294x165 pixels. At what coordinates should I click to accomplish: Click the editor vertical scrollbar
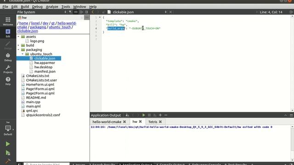pos(292,63)
